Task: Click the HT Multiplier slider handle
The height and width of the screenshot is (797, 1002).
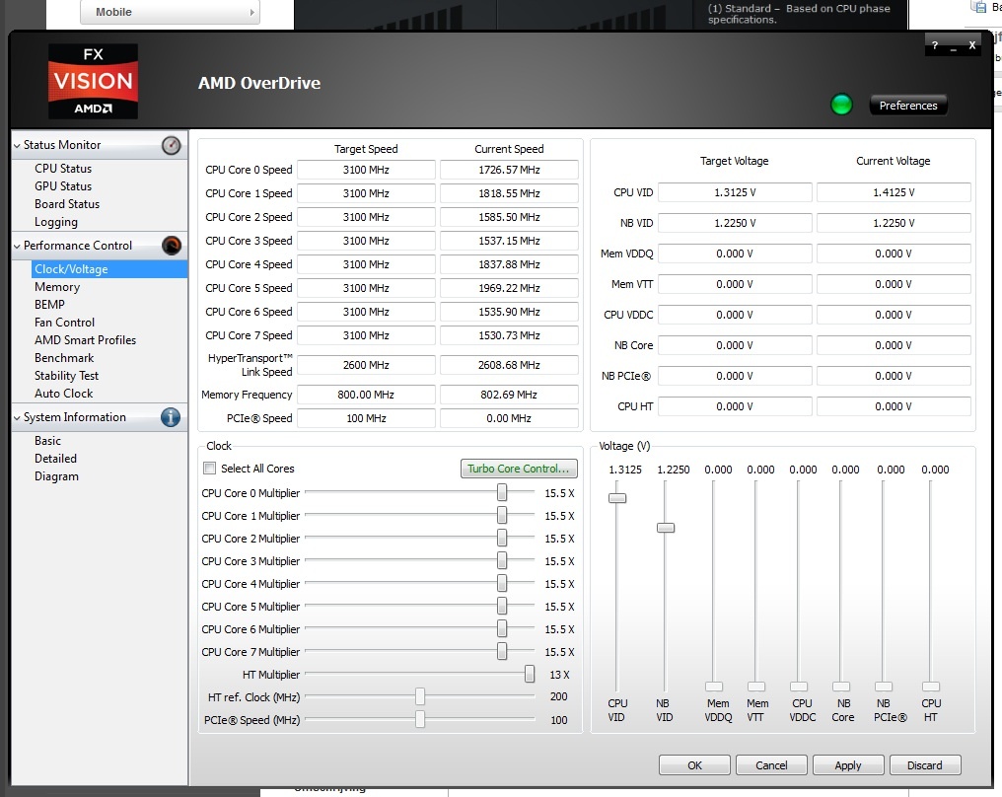Action: coord(530,675)
